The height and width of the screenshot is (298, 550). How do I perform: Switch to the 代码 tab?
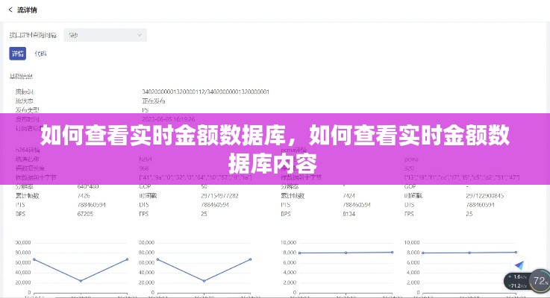pos(40,54)
